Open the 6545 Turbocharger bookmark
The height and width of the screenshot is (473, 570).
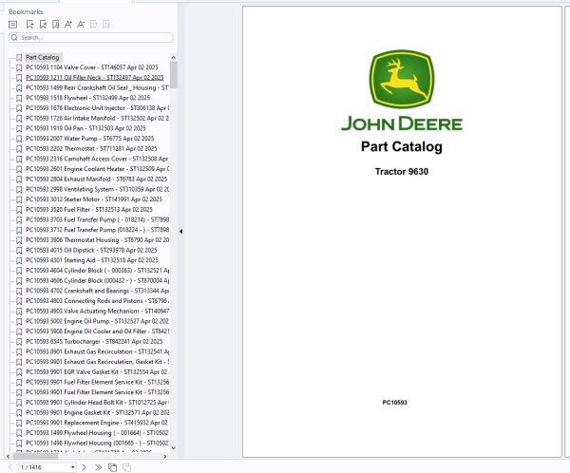coord(94,341)
